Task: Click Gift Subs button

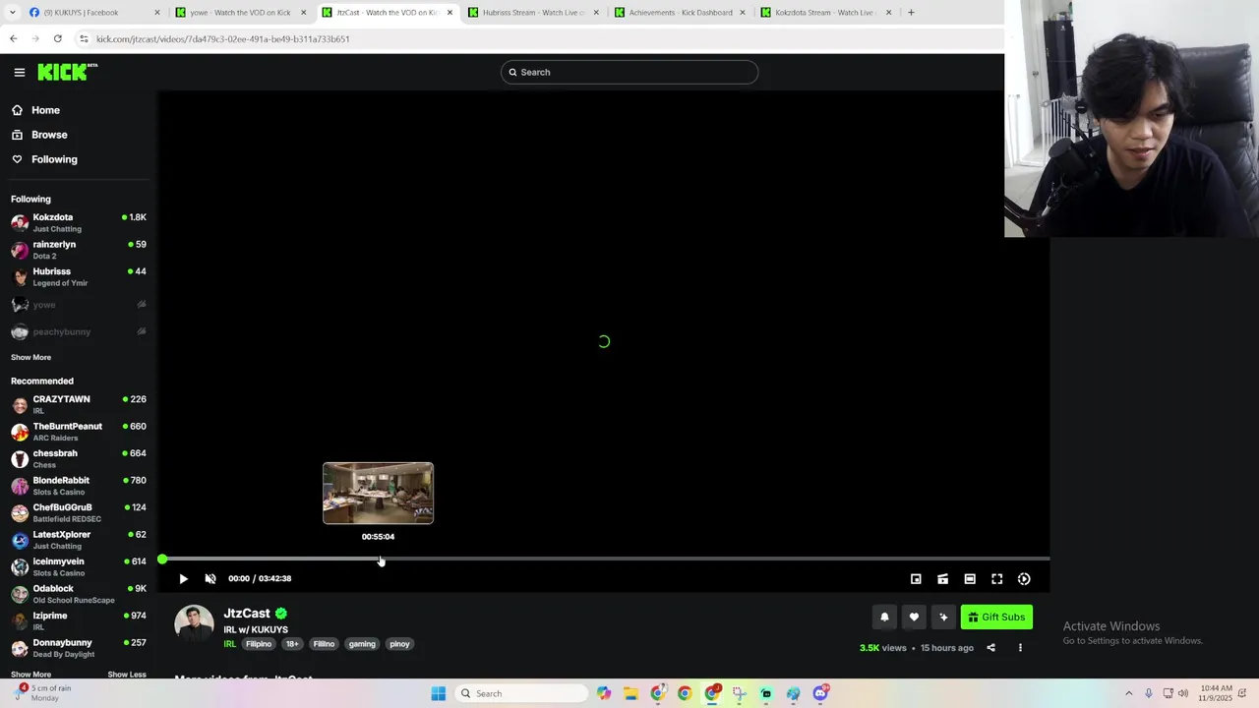Action: (996, 618)
